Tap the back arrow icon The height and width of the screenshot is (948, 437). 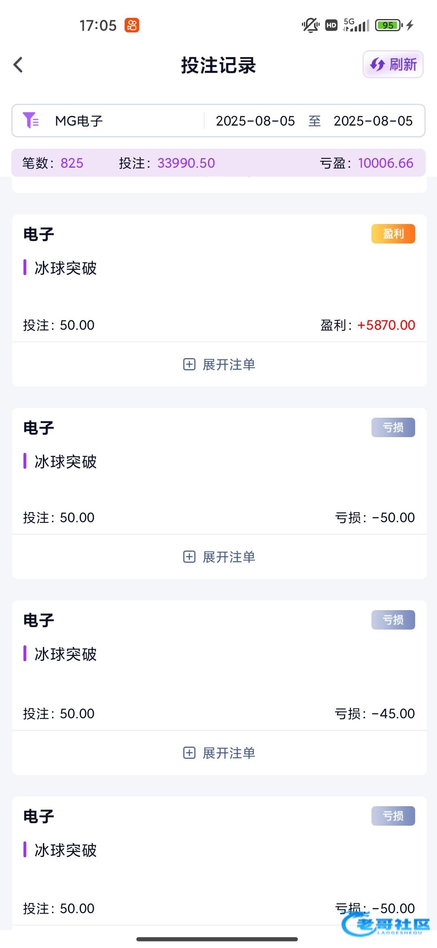(18, 65)
